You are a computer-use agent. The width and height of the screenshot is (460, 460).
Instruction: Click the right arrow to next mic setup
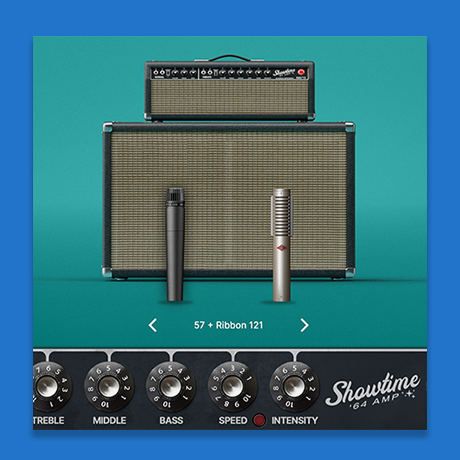[304, 326]
